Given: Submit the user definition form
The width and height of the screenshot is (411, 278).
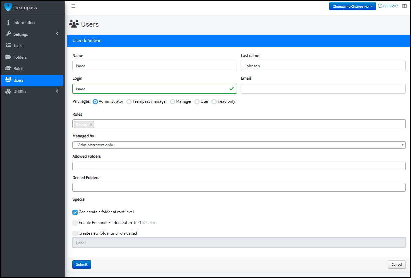Looking at the screenshot, I should [82, 264].
